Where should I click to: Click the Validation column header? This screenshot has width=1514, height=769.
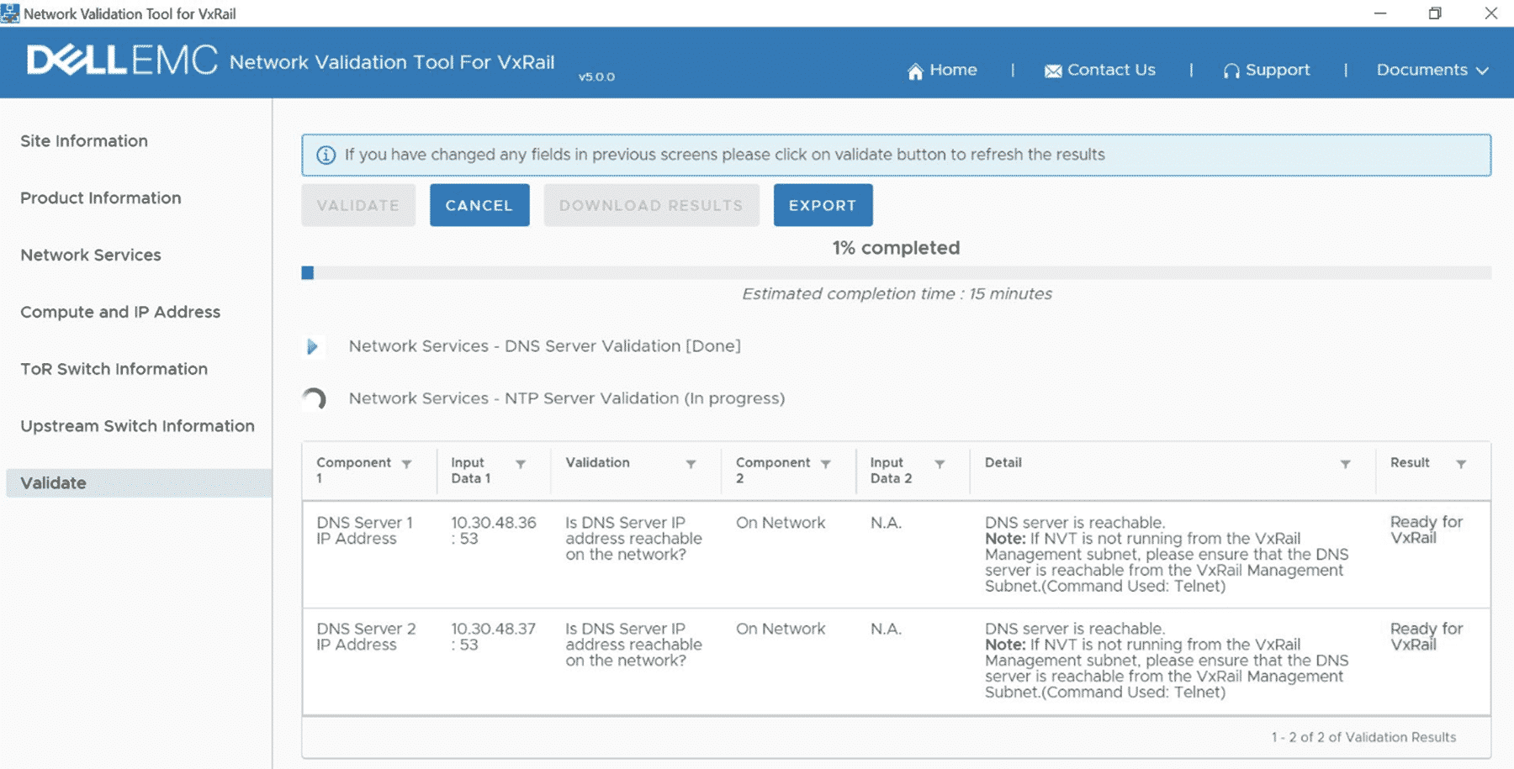[597, 463]
